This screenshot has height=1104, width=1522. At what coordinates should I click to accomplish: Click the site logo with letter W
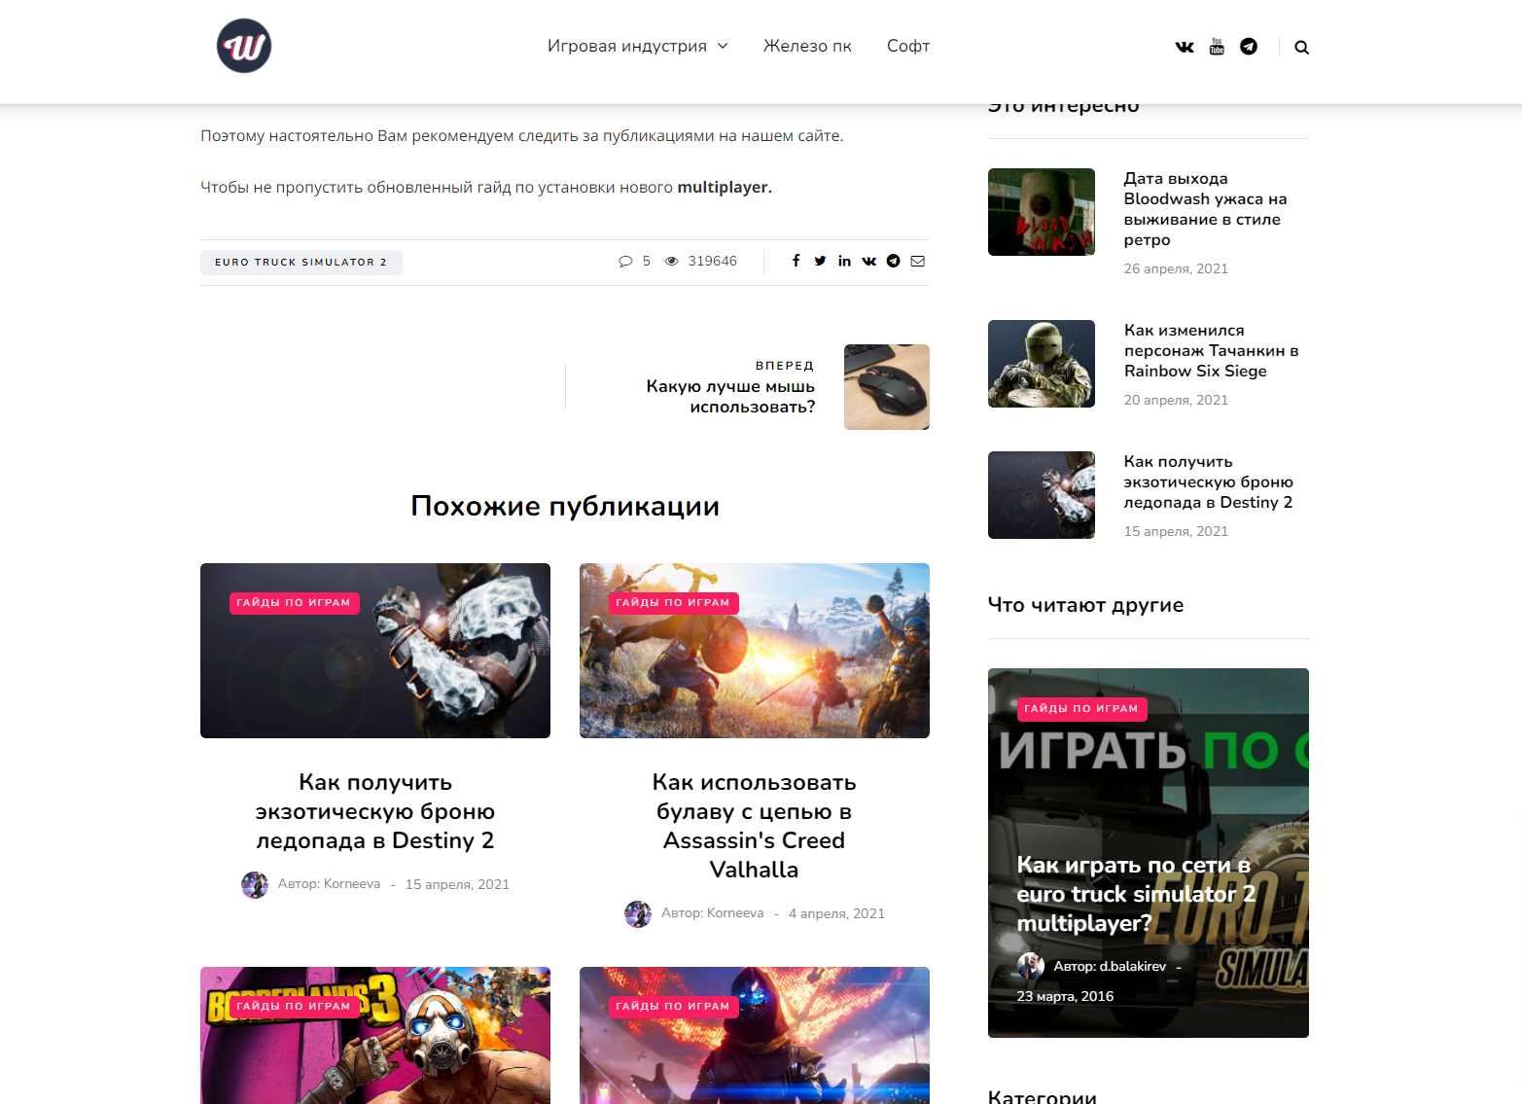tap(244, 46)
